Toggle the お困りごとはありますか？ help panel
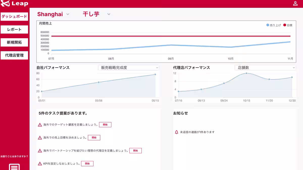This screenshot has height=170, width=303. click(x=14, y=156)
